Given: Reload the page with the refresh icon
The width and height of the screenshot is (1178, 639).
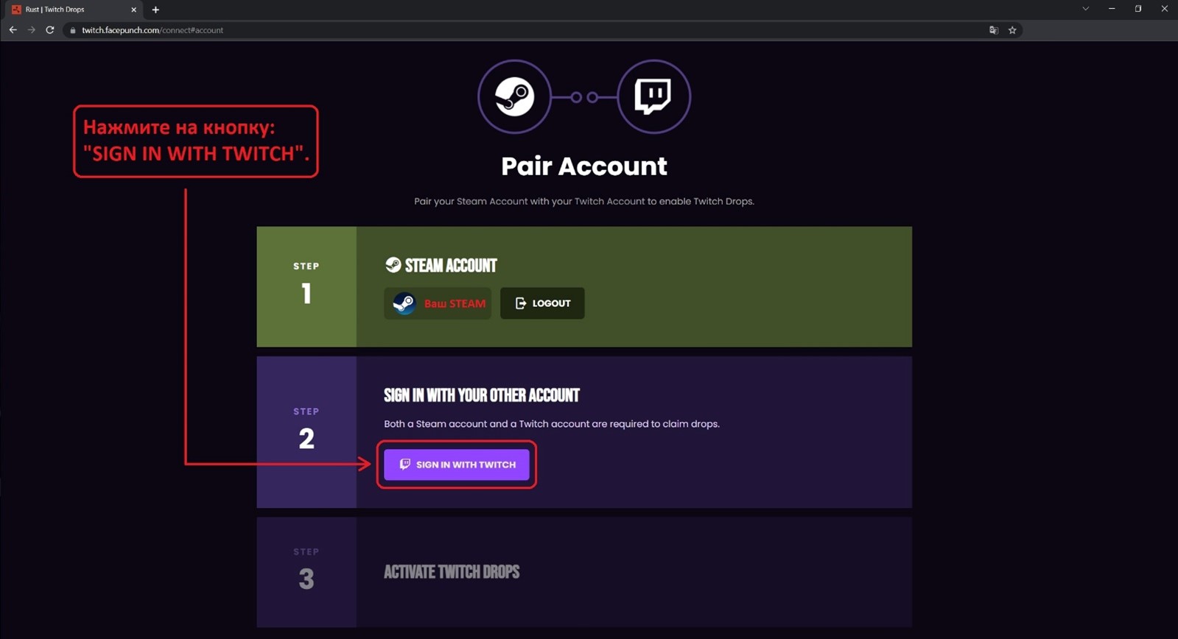Looking at the screenshot, I should (x=49, y=30).
